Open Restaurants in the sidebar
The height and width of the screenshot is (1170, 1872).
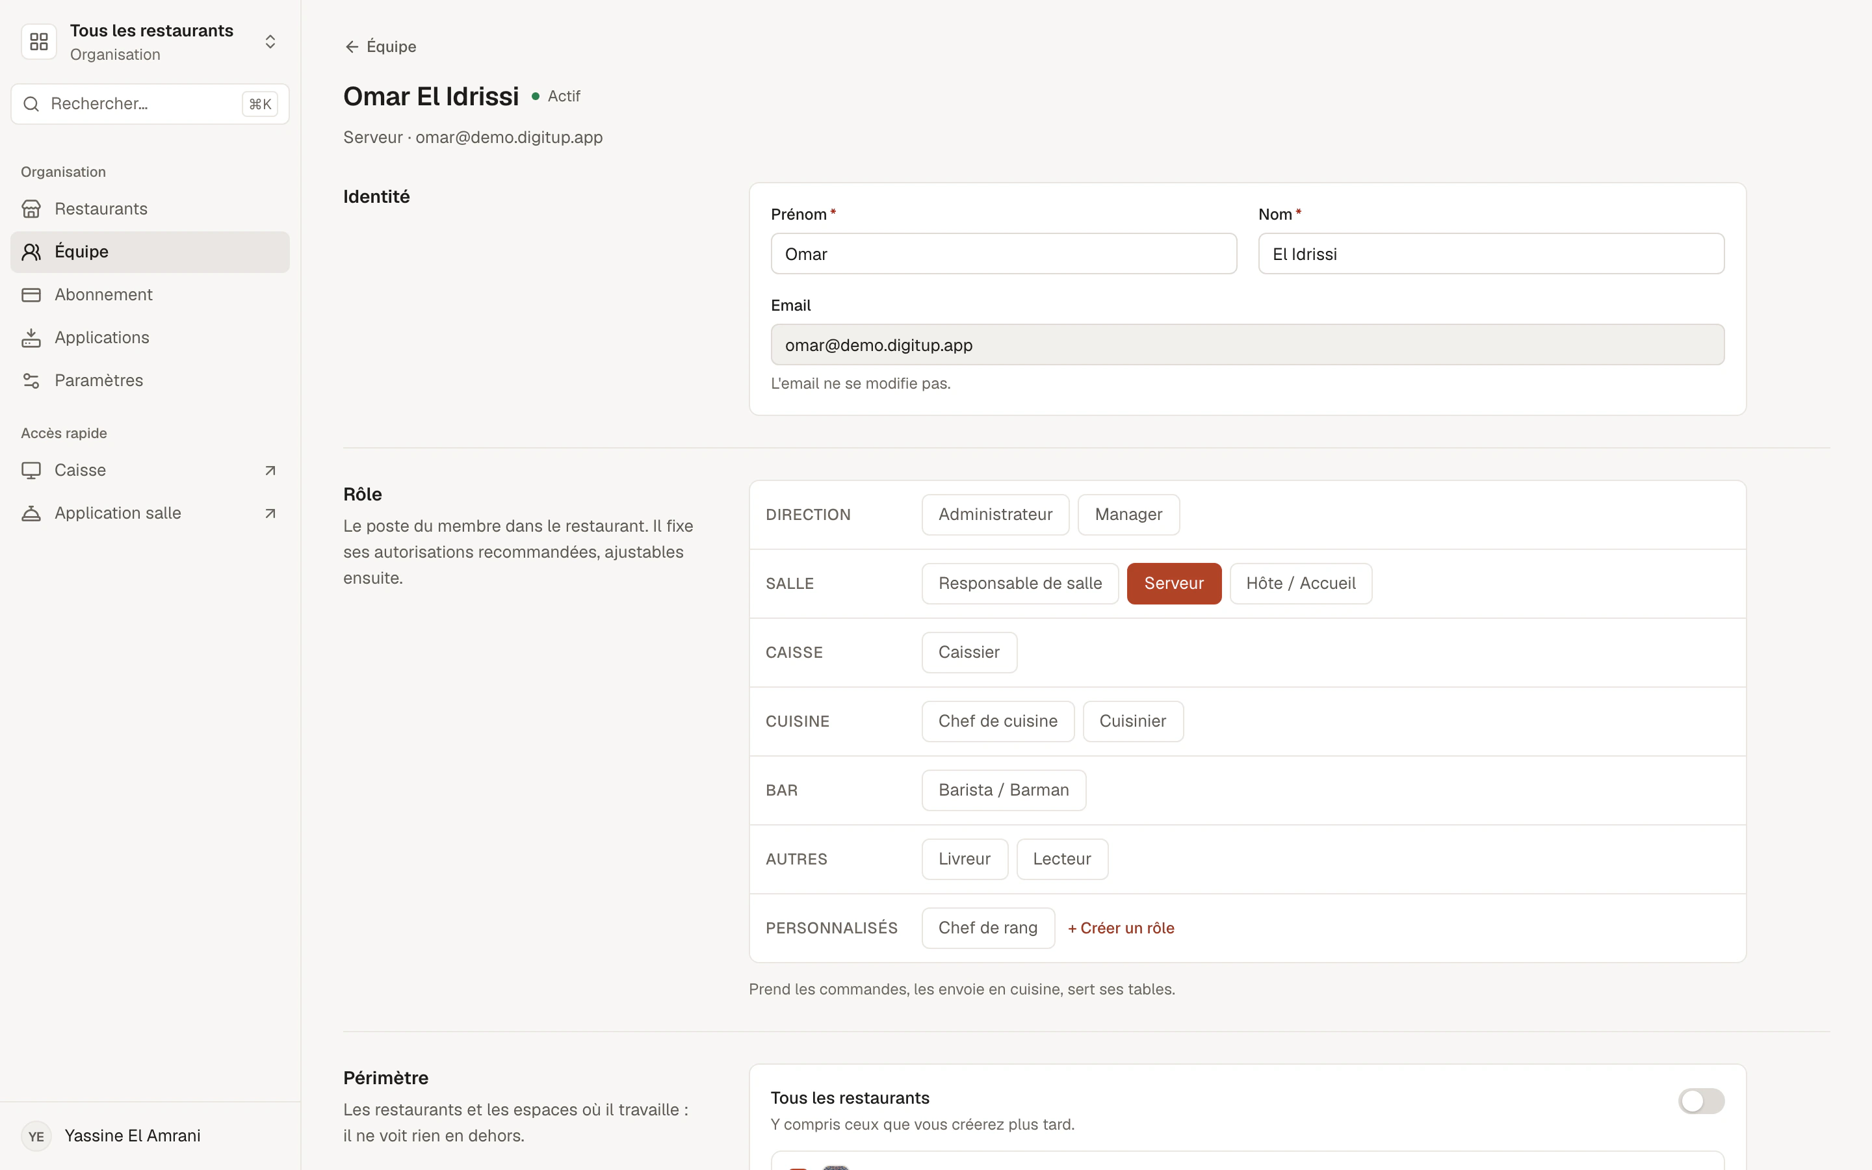pos(150,209)
